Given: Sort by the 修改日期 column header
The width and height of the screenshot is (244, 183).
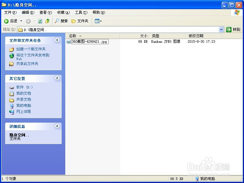Looking at the screenshot, I should pyautogui.click(x=204, y=36).
